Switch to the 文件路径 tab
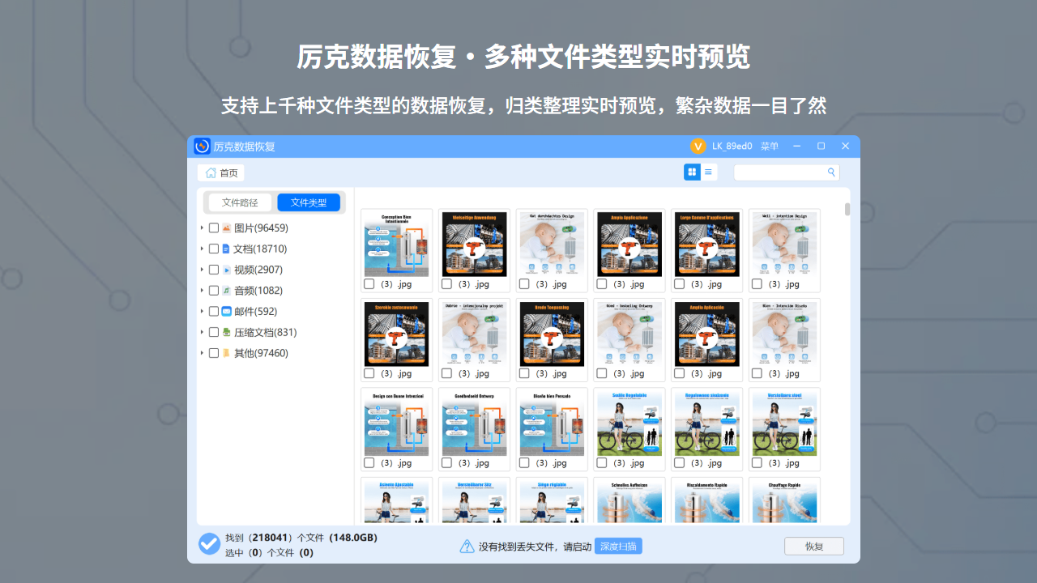The height and width of the screenshot is (583, 1037). (x=239, y=202)
